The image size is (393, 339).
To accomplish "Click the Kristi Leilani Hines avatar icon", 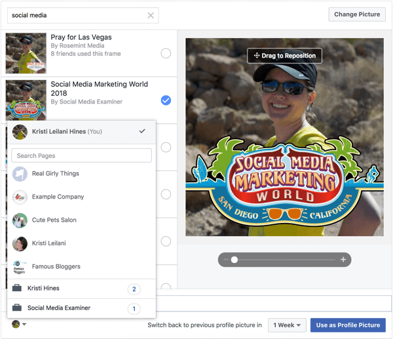I will coord(20,132).
